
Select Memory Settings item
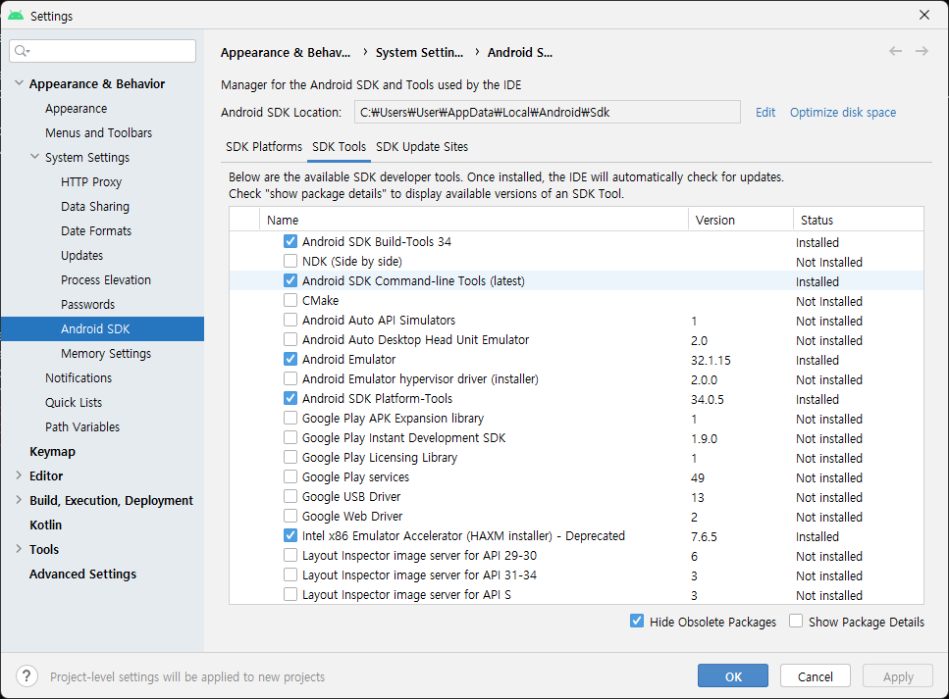click(x=106, y=353)
